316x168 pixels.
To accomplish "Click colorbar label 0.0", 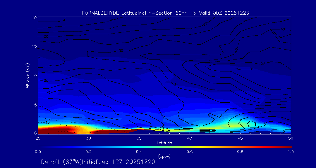I will (x=38, y=152).
